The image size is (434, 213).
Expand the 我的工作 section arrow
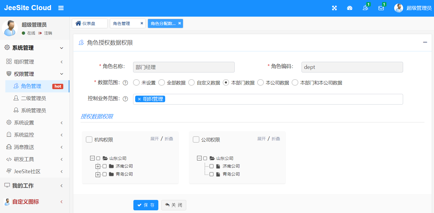62,186
